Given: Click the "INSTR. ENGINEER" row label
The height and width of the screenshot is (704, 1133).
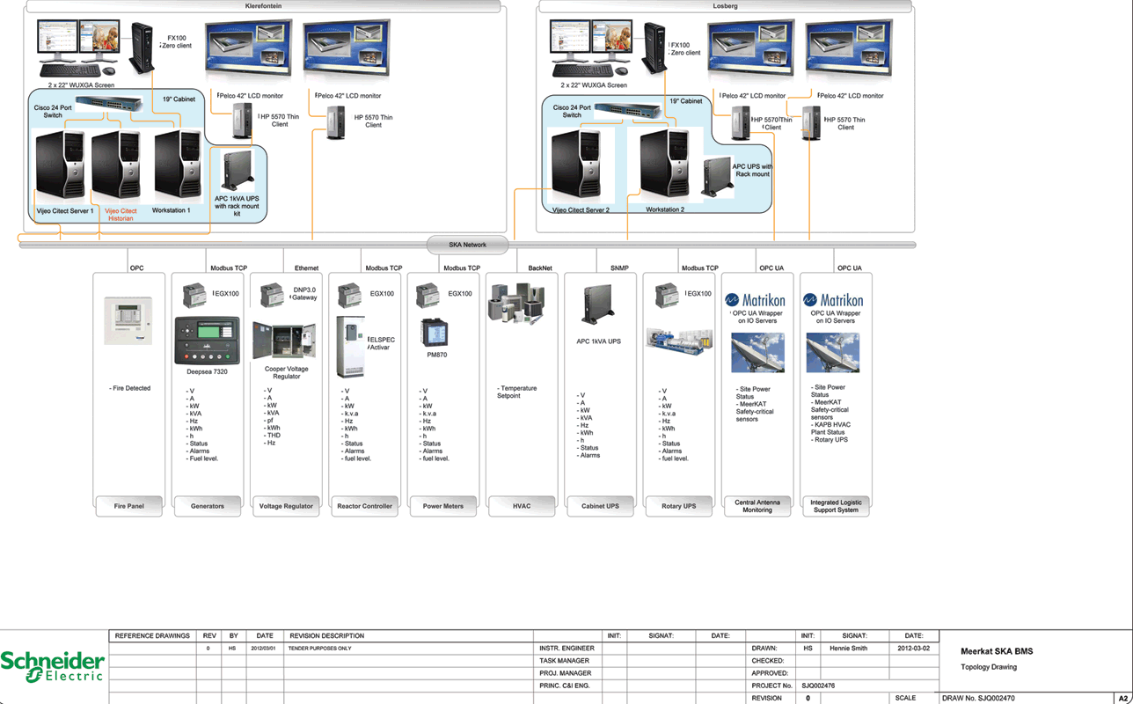Looking at the screenshot, I should point(566,649).
